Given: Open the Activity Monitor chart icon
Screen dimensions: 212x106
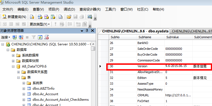Looking at the screenshot, I should click(x=90, y=17).
